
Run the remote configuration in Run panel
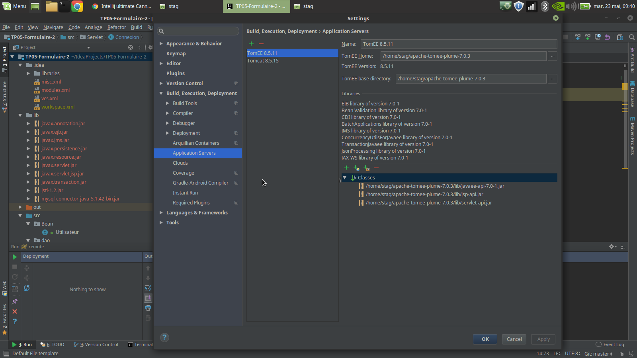click(x=15, y=257)
